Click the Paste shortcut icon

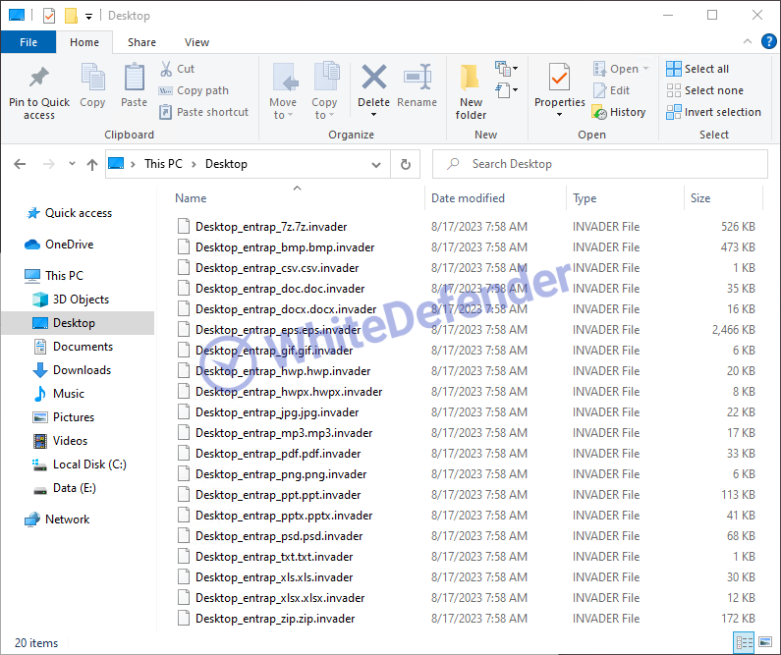coord(166,112)
